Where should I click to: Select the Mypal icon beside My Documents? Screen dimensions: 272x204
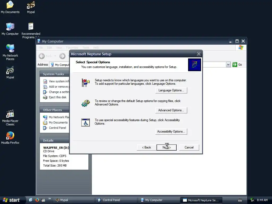(x=31, y=7)
